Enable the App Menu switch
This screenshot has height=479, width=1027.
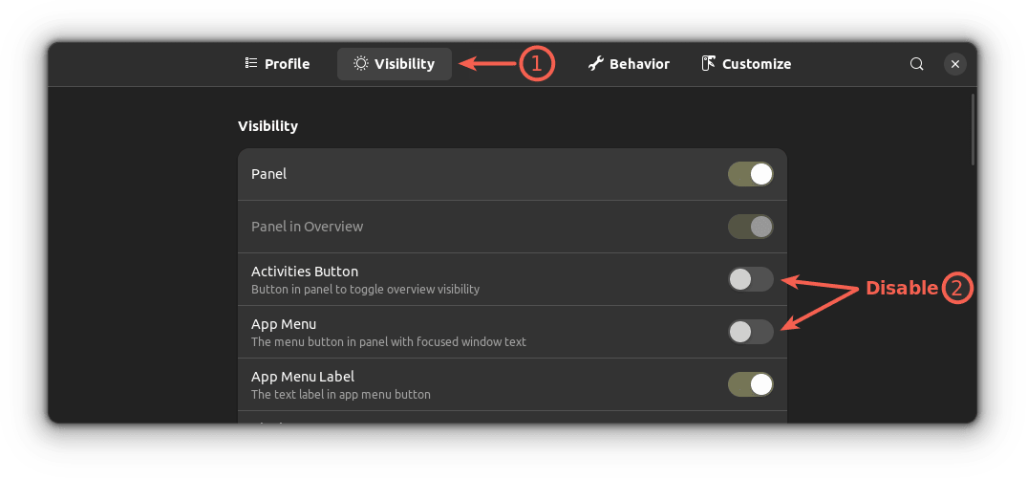tap(750, 332)
